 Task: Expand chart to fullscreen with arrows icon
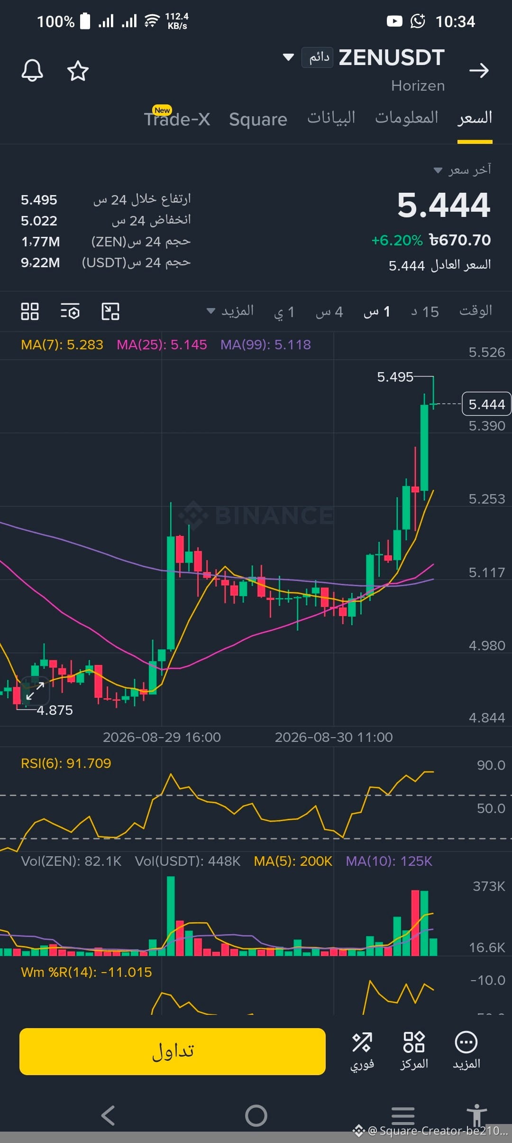(x=35, y=691)
